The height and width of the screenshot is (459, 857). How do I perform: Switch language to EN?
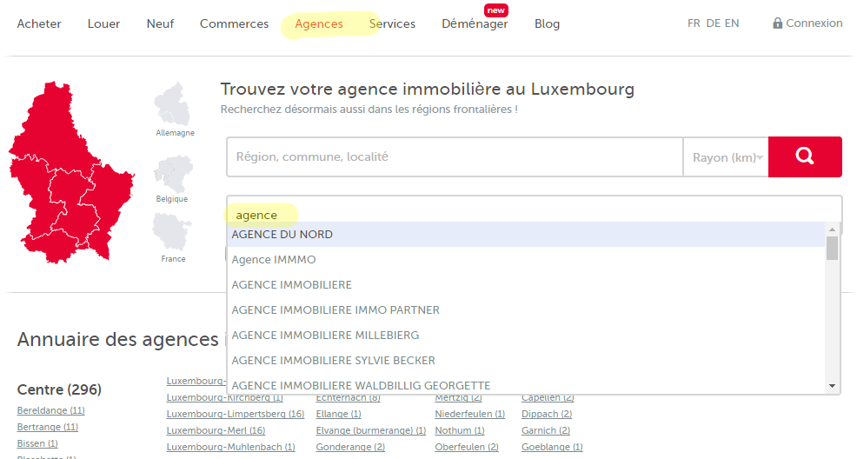coord(732,23)
